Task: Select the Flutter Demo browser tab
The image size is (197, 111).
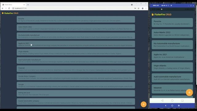Action: click(13, 5)
